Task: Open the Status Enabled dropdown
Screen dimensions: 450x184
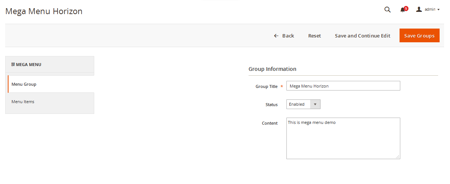Action: coord(303,104)
